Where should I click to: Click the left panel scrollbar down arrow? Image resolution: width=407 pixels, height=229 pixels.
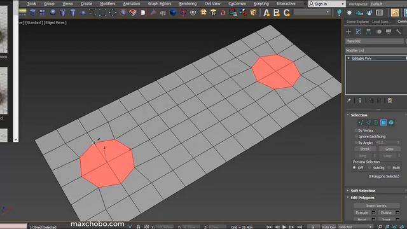point(15,139)
